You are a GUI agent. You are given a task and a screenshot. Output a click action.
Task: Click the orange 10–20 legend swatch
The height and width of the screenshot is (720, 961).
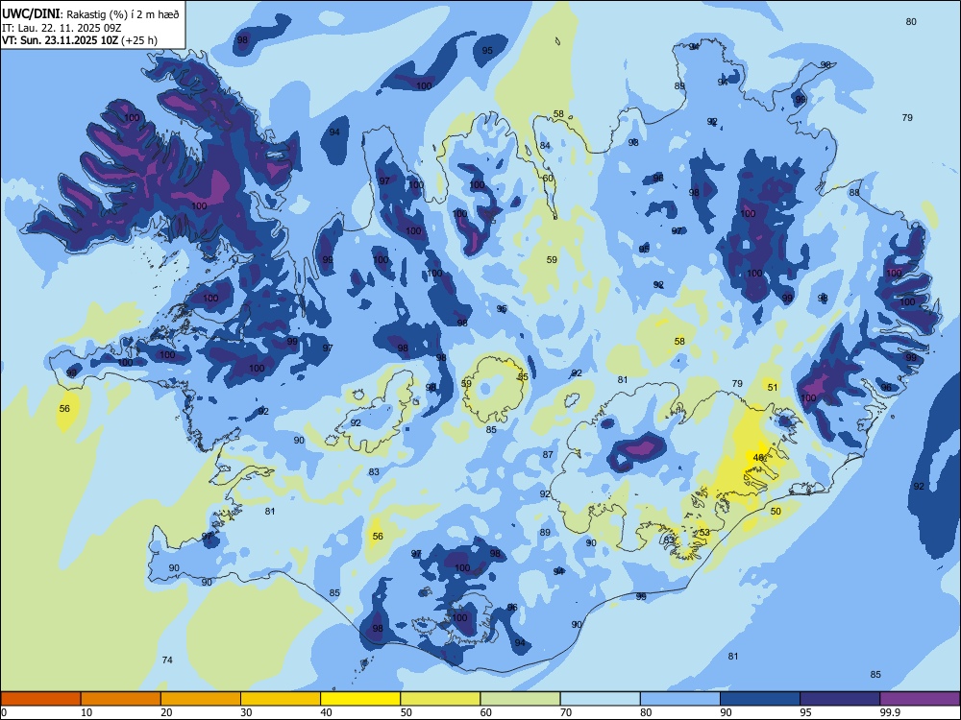(x=121, y=699)
